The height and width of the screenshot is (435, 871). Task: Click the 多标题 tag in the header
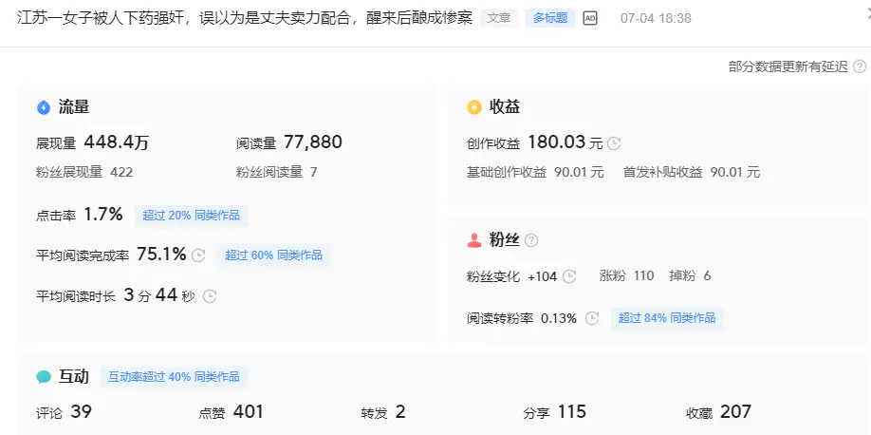click(x=550, y=18)
